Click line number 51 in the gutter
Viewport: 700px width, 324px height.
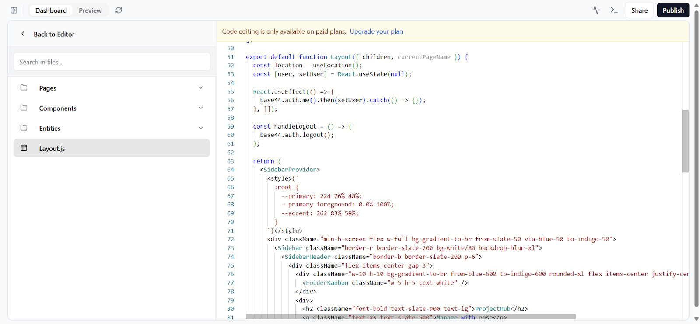tap(231, 57)
